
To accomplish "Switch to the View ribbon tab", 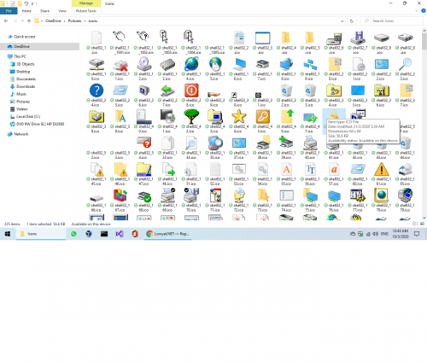I will point(62,11).
